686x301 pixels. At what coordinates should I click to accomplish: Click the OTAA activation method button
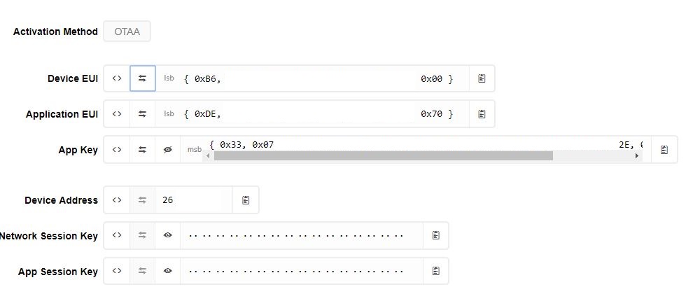click(x=127, y=31)
